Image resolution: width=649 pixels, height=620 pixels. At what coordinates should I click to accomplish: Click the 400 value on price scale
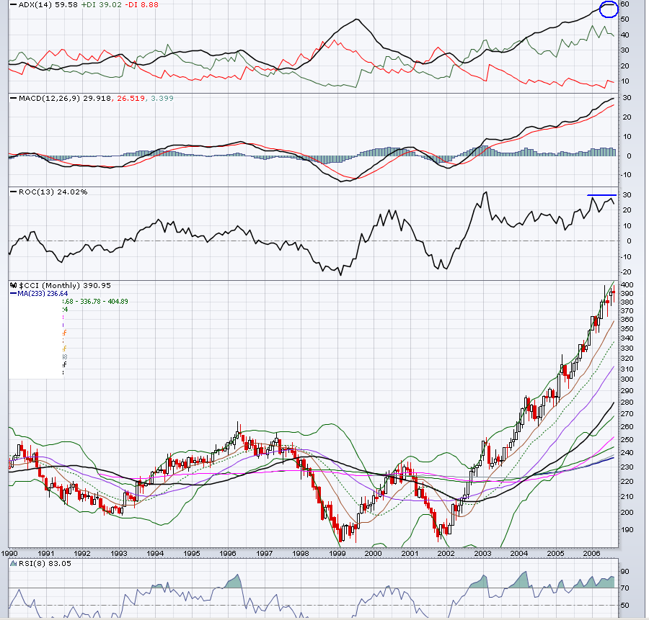click(627, 284)
